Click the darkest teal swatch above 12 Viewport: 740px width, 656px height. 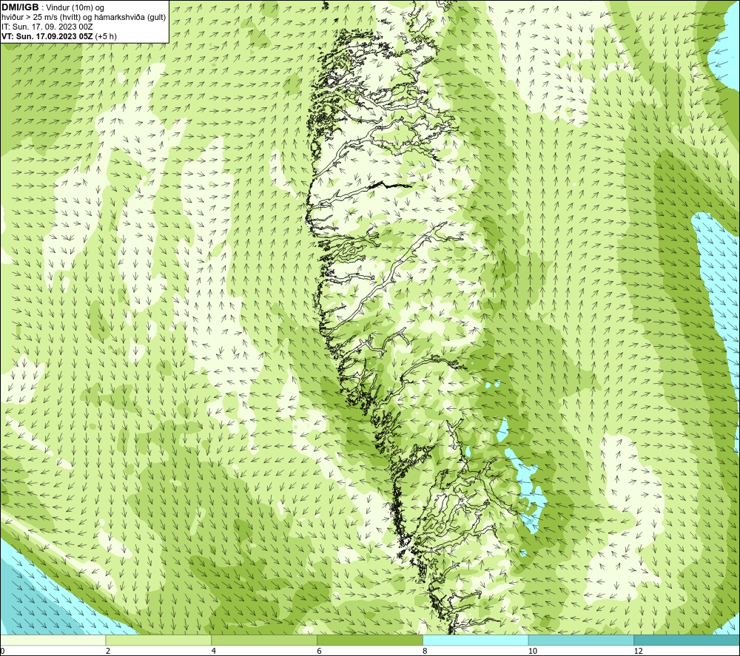pyautogui.click(x=687, y=640)
